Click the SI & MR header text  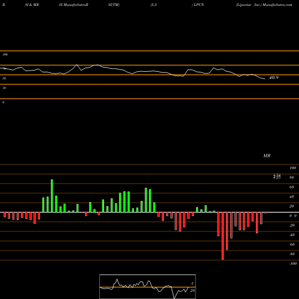click(x=32, y=5)
